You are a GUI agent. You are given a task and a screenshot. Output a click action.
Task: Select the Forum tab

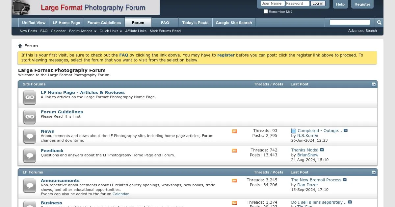pyautogui.click(x=138, y=22)
